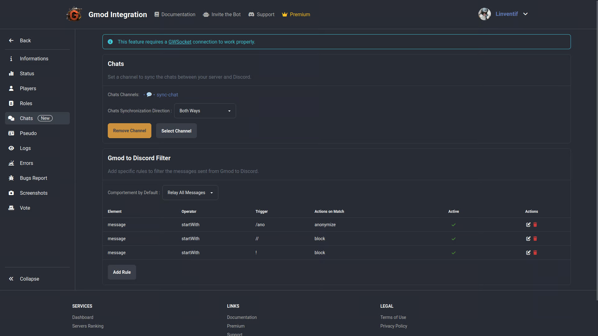Edit the /ano anonymize rule
The height and width of the screenshot is (336, 598).
click(528, 225)
